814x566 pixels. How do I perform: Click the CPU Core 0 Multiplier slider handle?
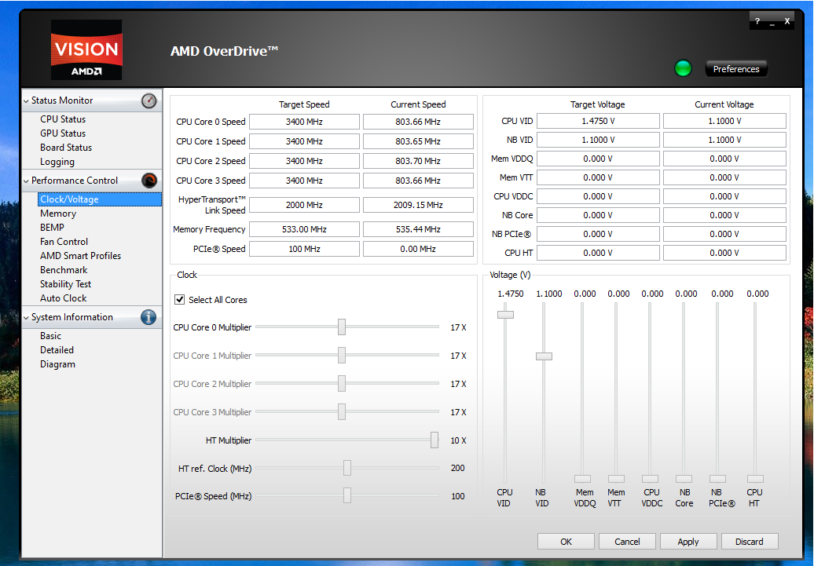342,327
